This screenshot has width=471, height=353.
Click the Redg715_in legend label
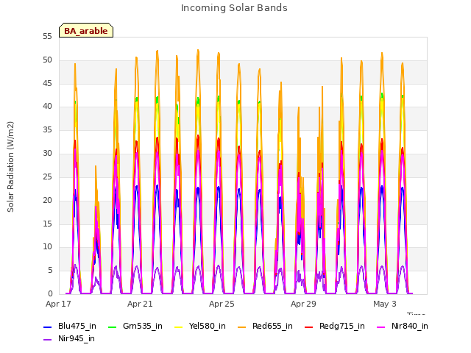(x=342, y=326)
